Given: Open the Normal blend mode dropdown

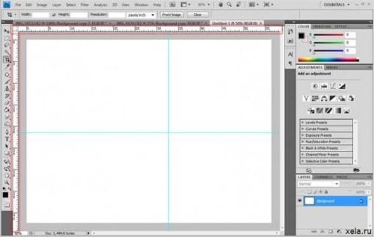Looking at the screenshot, I should coord(318,184).
